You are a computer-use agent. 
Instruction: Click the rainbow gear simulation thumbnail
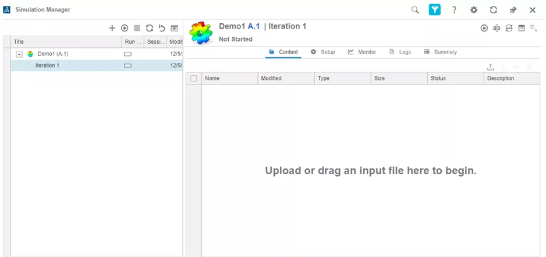201,33
